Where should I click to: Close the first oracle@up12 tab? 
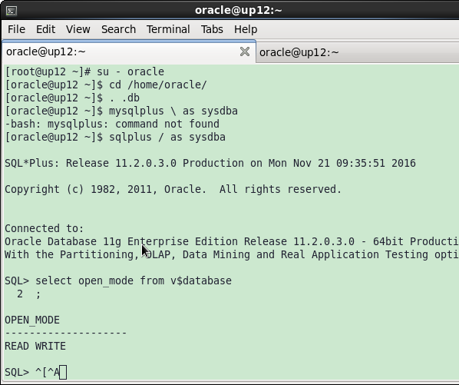[245, 51]
